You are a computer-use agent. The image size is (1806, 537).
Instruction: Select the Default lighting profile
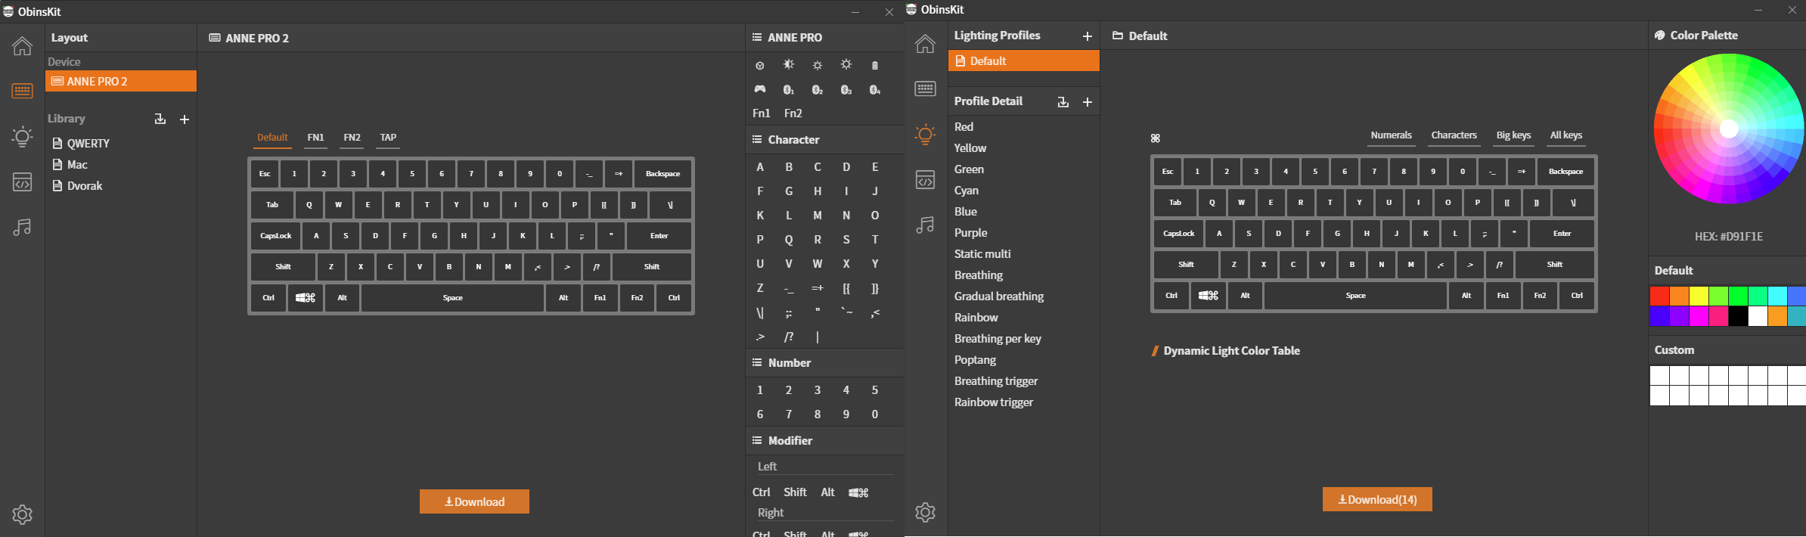(1024, 61)
